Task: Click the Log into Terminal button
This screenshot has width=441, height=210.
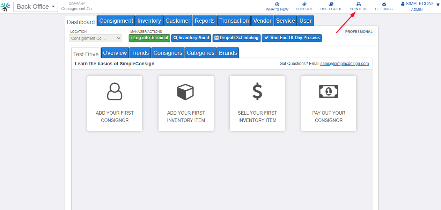Action: [149, 38]
